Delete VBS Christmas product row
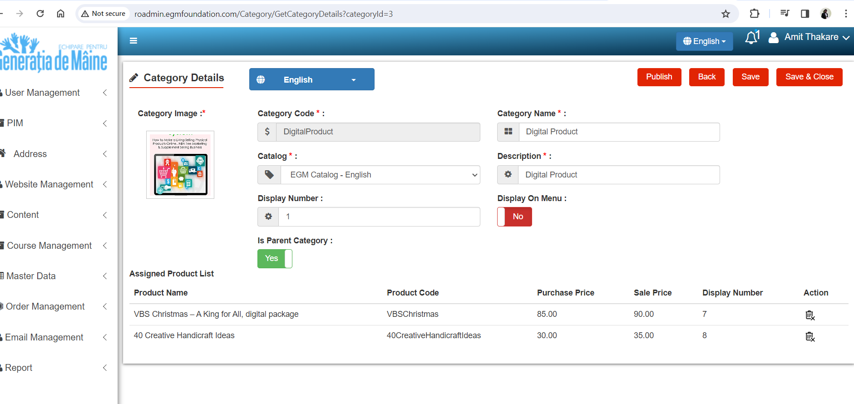Viewport: 854px width, 404px height. 810,315
